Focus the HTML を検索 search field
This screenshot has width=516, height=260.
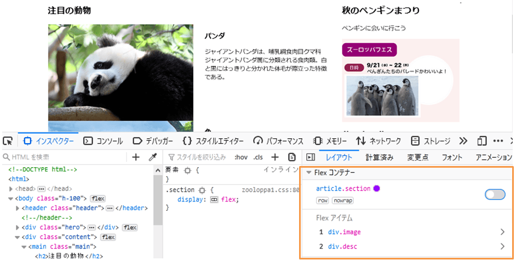point(64,157)
